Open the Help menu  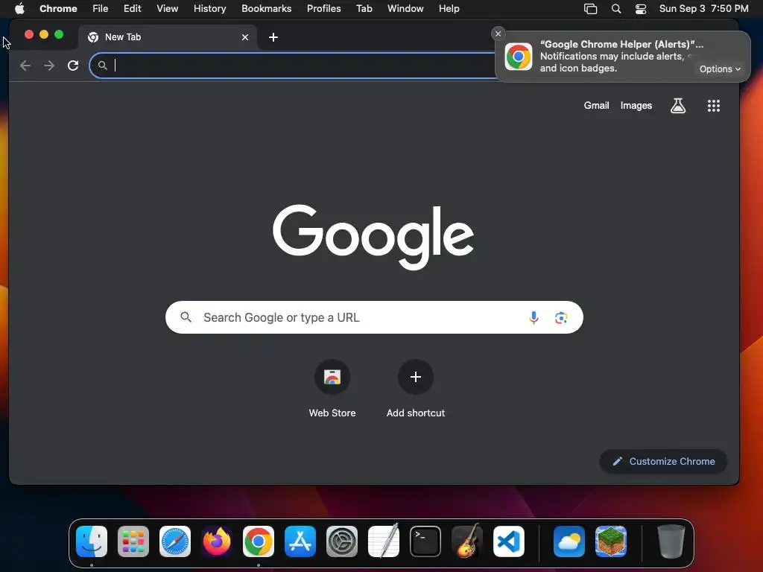(449, 9)
